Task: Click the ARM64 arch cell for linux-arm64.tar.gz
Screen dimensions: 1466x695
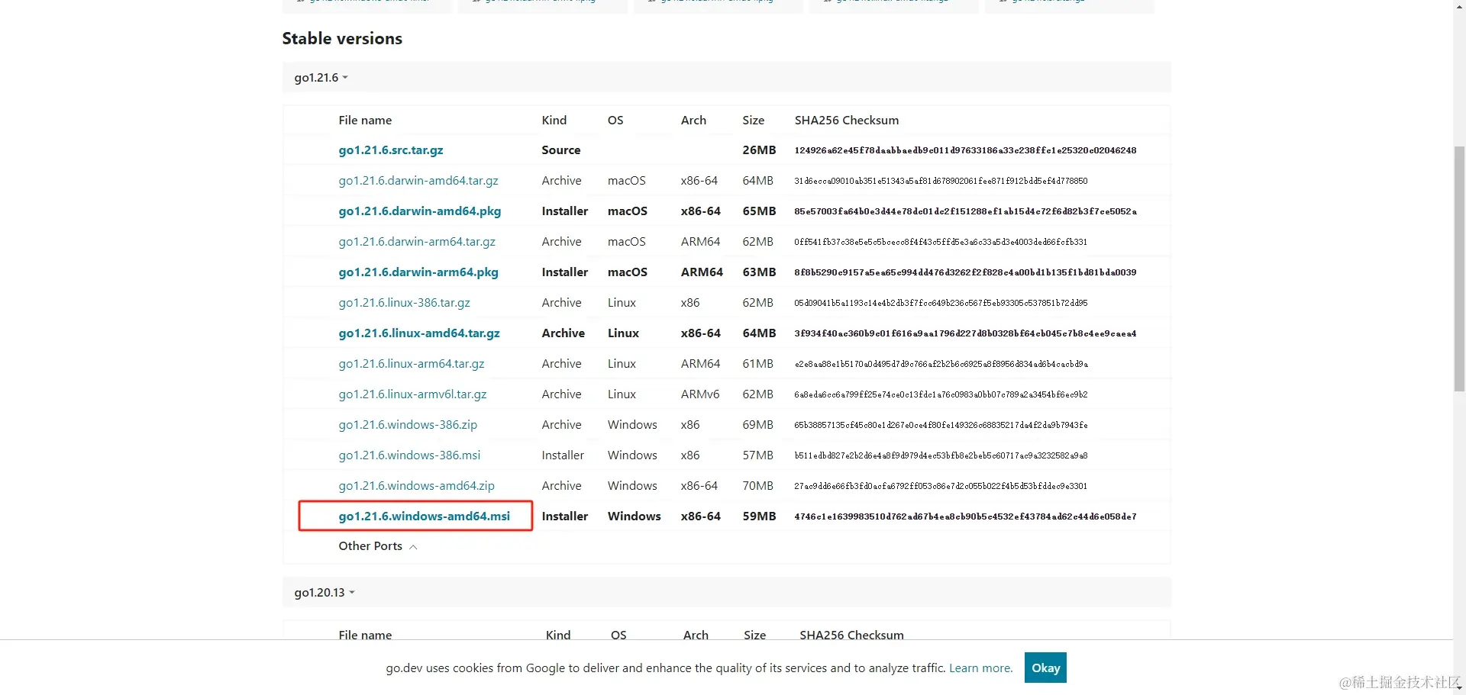Action: (x=700, y=364)
